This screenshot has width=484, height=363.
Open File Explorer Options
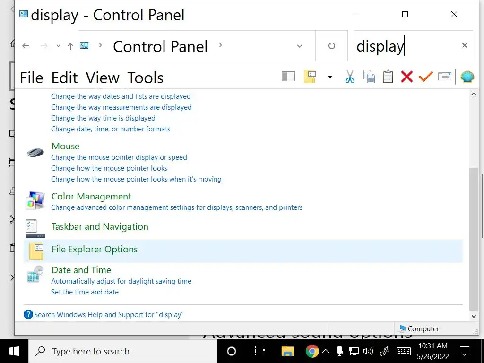[95, 250]
